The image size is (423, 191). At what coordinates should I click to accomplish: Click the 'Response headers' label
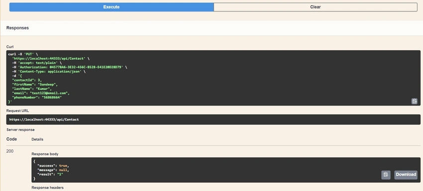pyautogui.click(x=47, y=187)
